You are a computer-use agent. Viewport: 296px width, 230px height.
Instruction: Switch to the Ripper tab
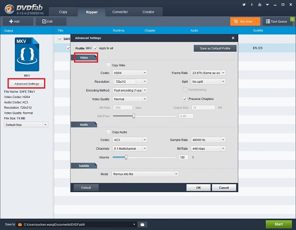click(x=92, y=12)
